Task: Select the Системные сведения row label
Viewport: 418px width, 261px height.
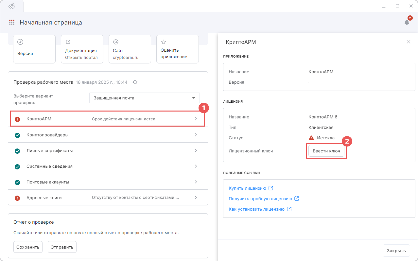Action: pos(49,166)
